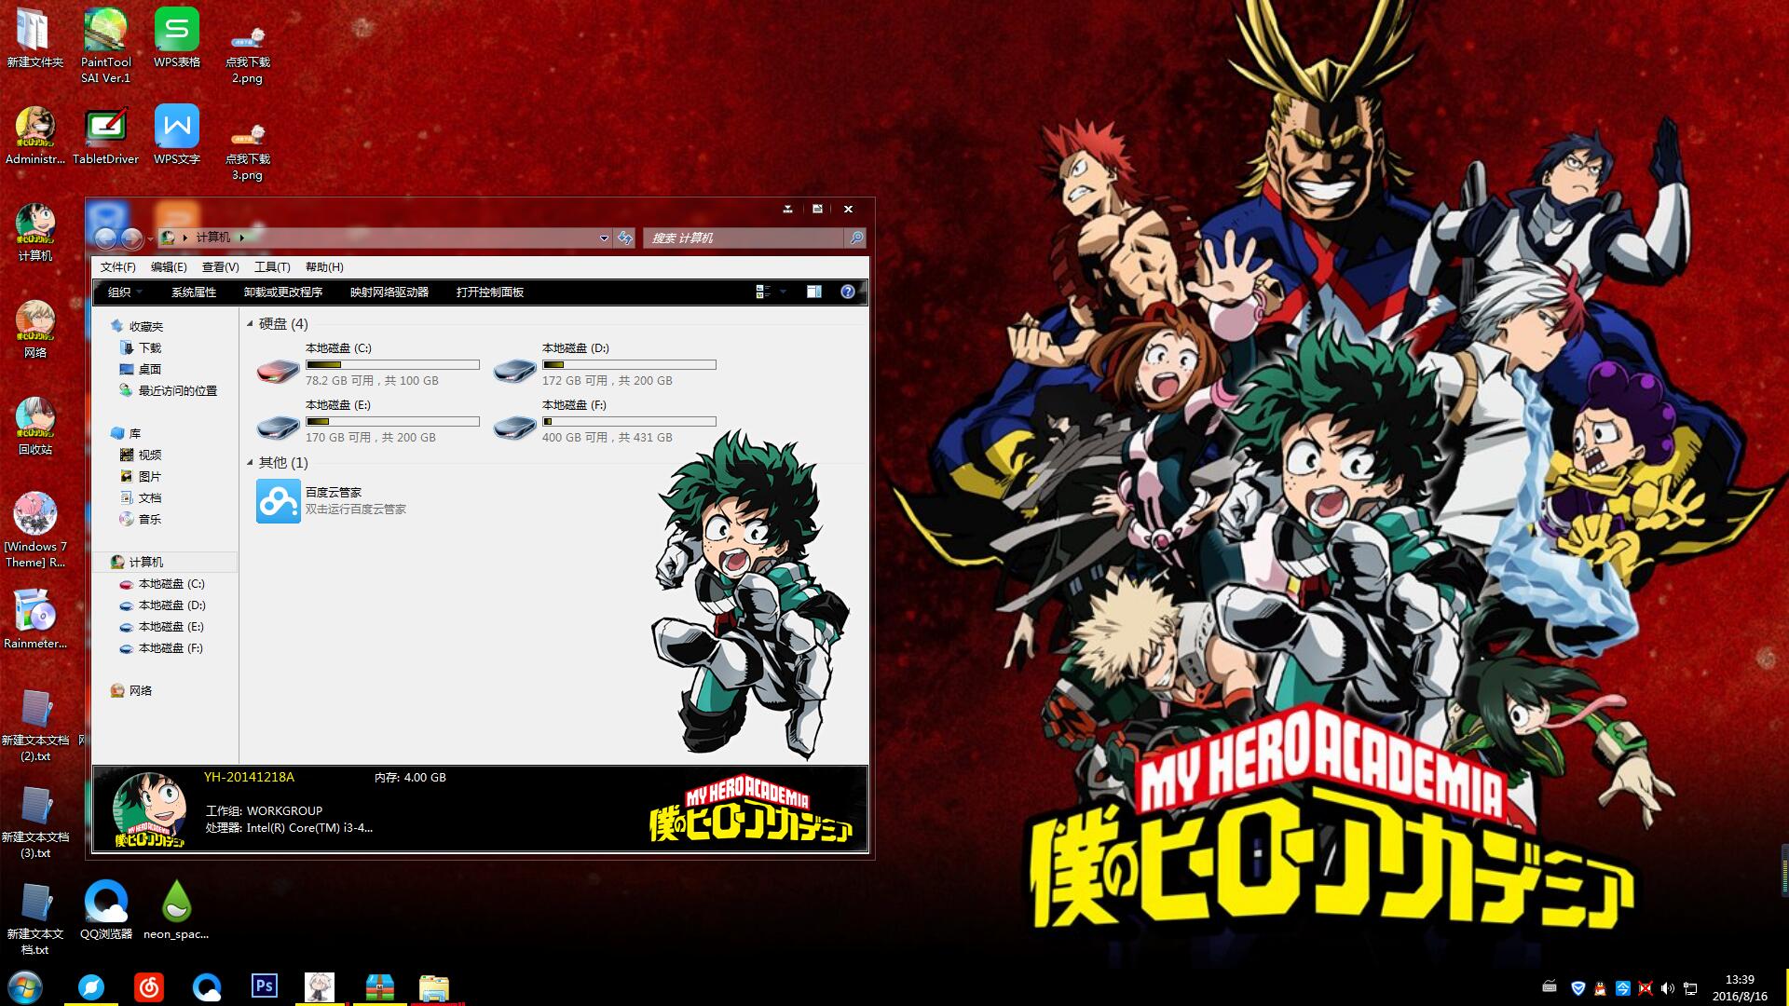The width and height of the screenshot is (1789, 1006).
Task: Open the 组织 dropdown menu
Action: click(125, 292)
